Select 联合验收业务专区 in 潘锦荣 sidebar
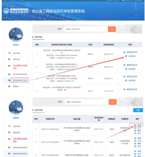The width and height of the screenshot is (145, 157). [20, 153]
